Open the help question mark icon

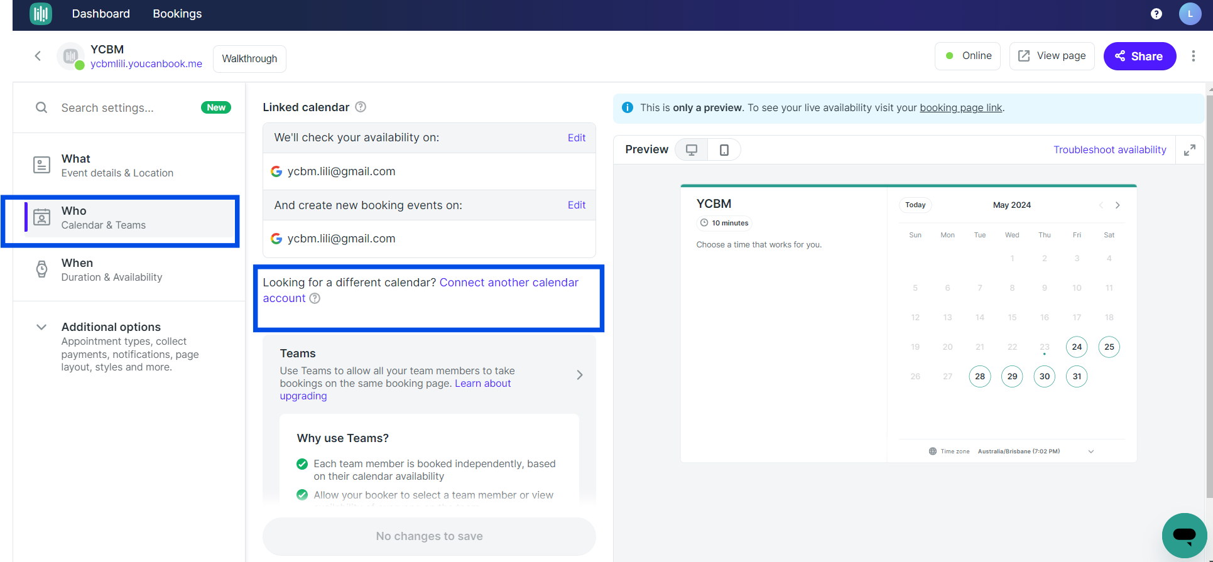pyautogui.click(x=1156, y=14)
